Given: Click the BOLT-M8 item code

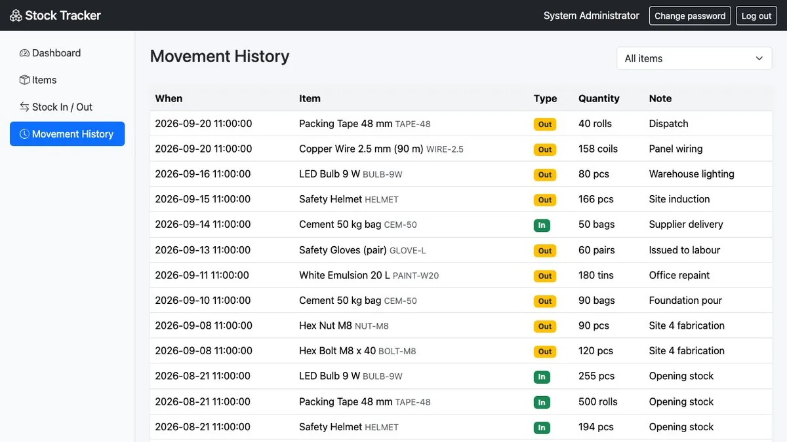Looking at the screenshot, I should point(397,351).
